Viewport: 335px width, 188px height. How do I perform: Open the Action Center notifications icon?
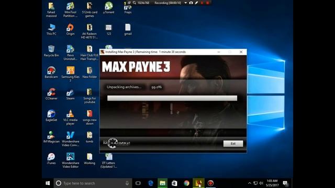coord(285,183)
